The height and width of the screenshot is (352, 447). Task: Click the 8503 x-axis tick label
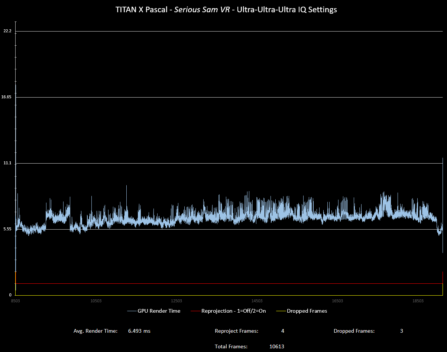click(15, 301)
